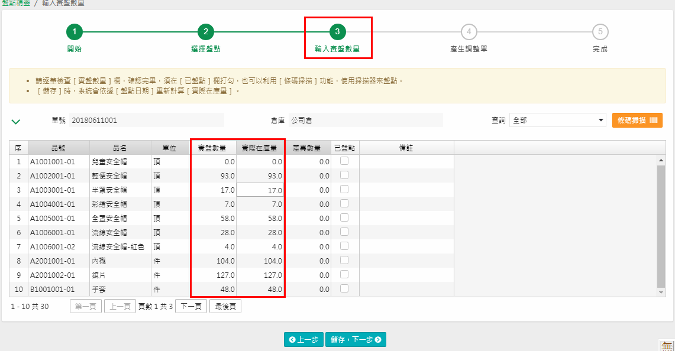Click 實盤數量 104.0 for 內襯

pos(212,261)
